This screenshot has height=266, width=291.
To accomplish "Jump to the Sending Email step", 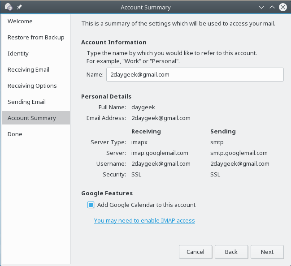I will click(x=26, y=102).
